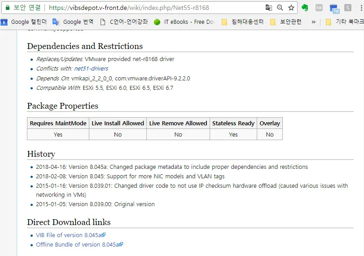
Task: Click the gray 'S' extension icon
Action: coord(348,8)
